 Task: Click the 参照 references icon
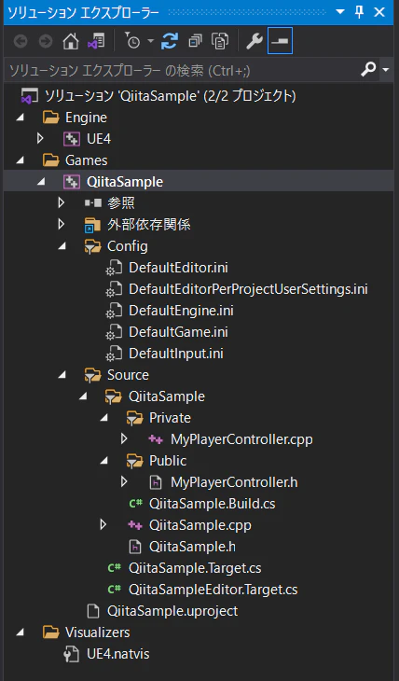(93, 202)
